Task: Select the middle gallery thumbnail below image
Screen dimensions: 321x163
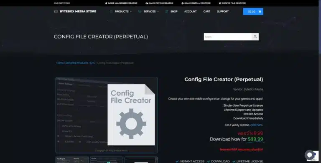Action: point(107,160)
